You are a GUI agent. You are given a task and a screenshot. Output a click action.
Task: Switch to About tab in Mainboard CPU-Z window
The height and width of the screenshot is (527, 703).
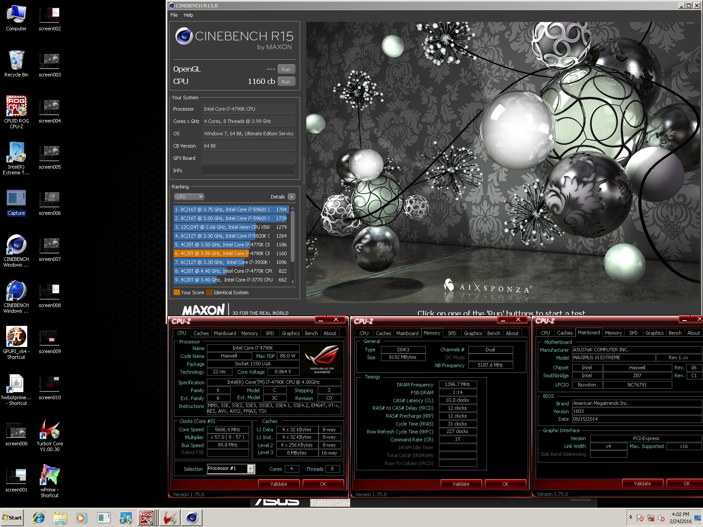pos(693,333)
